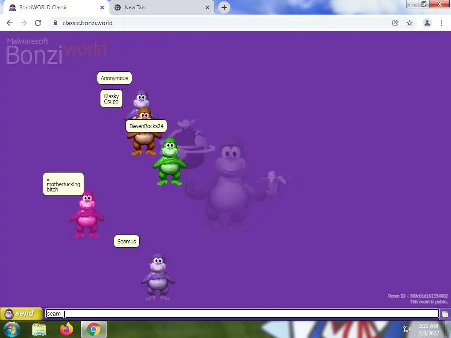Open File Explorer from taskbar

click(39, 330)
